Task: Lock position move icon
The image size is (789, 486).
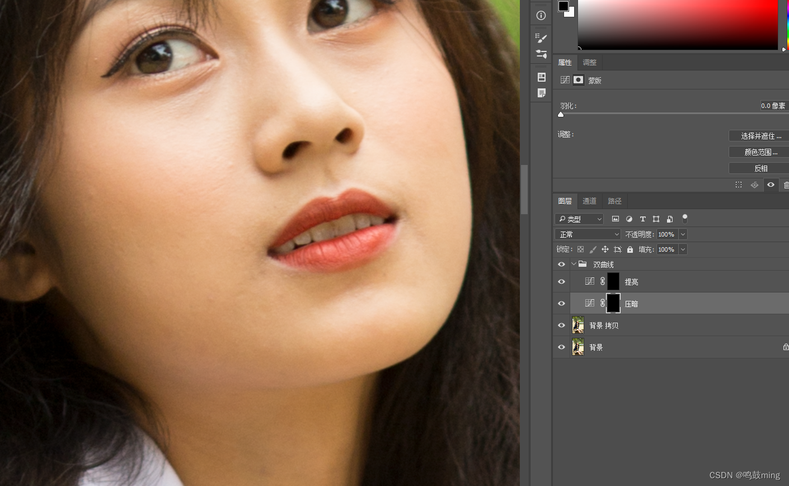Action: pyautogui.click(x=605, y=249)
